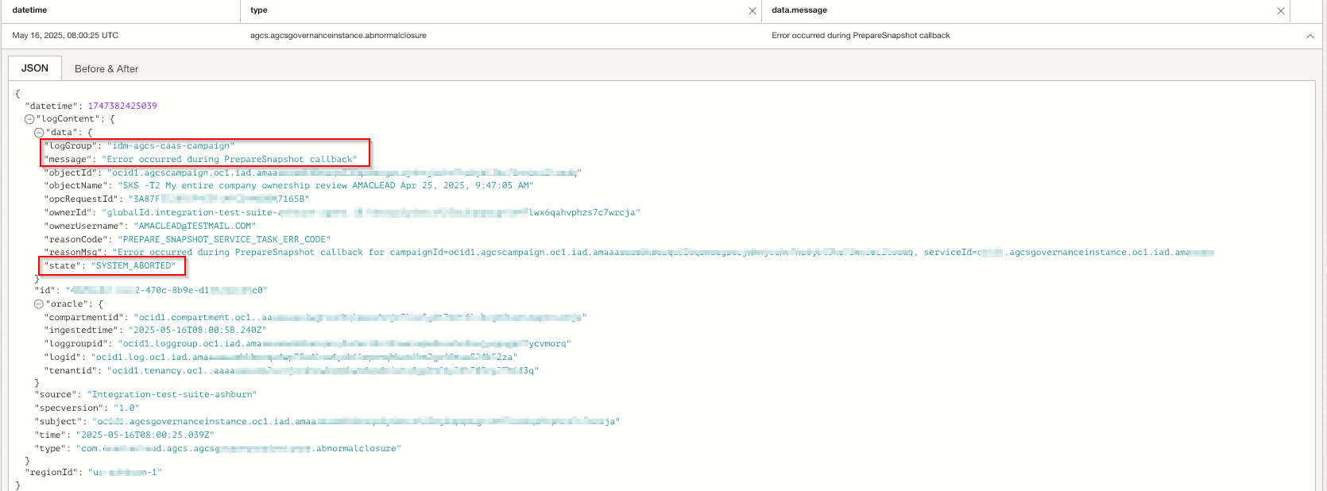1327x491 pixels.
Task: Remove the type column with its X icon
Action: 752,11
